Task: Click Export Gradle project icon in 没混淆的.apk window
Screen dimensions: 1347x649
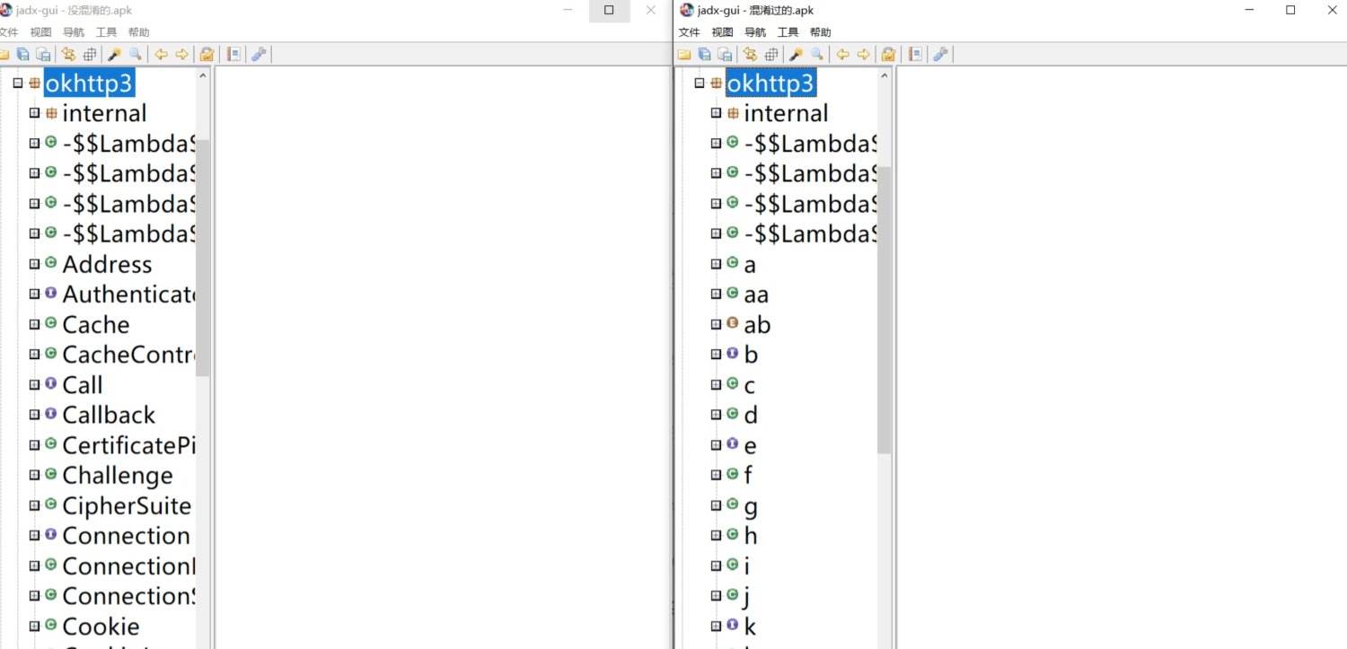Action: coord(42,55)
